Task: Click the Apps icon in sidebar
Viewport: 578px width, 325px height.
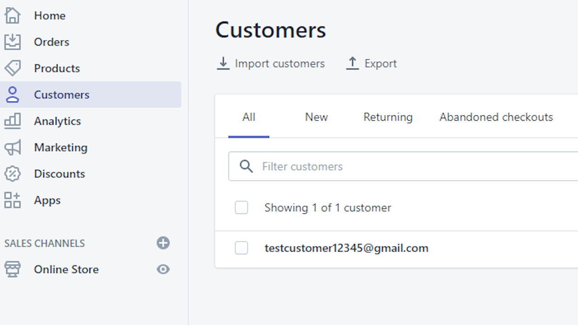Action: pos(12,200)
